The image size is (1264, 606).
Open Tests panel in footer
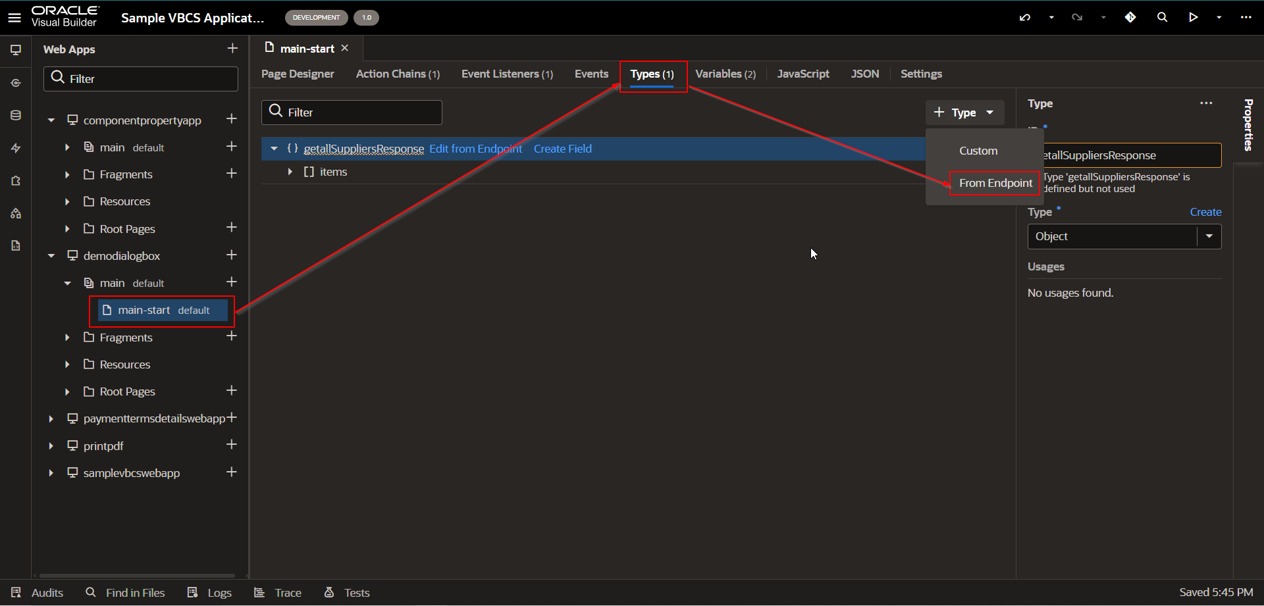coord(347,593)
